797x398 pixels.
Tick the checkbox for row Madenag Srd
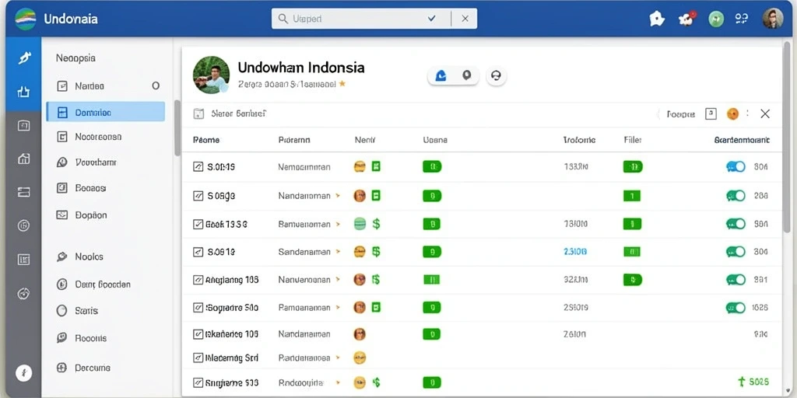pos(198,358)
